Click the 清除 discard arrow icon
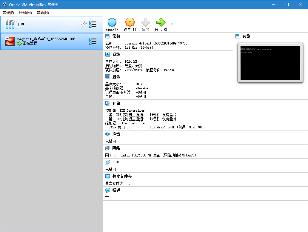Screen dimensions: 308x232 pyautogui.click(x=146, y=22)
